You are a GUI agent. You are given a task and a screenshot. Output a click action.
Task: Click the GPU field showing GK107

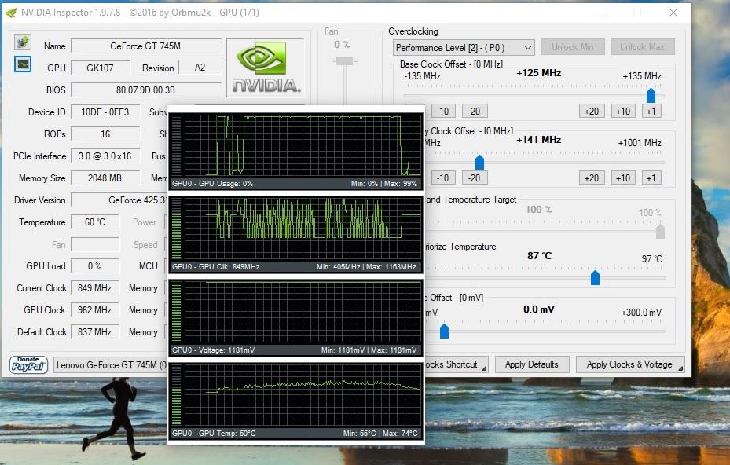[x=100, y=68]
